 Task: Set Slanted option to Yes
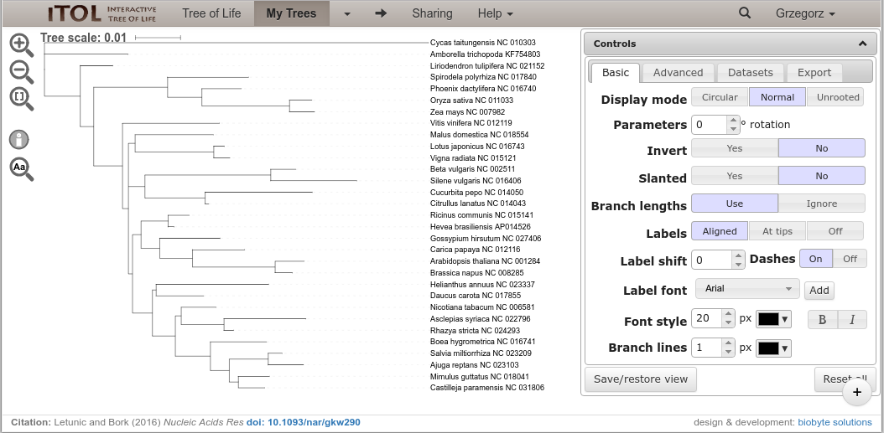(x=734, y=176)
